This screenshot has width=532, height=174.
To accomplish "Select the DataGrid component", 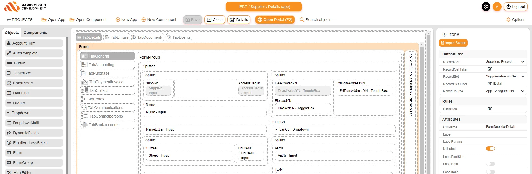I will pyautogui.click(x=34, y=93).
